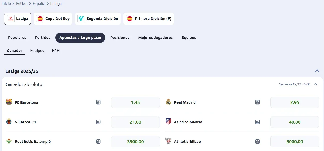Collapse the Ganador absoluto market

tap(316, 84)
